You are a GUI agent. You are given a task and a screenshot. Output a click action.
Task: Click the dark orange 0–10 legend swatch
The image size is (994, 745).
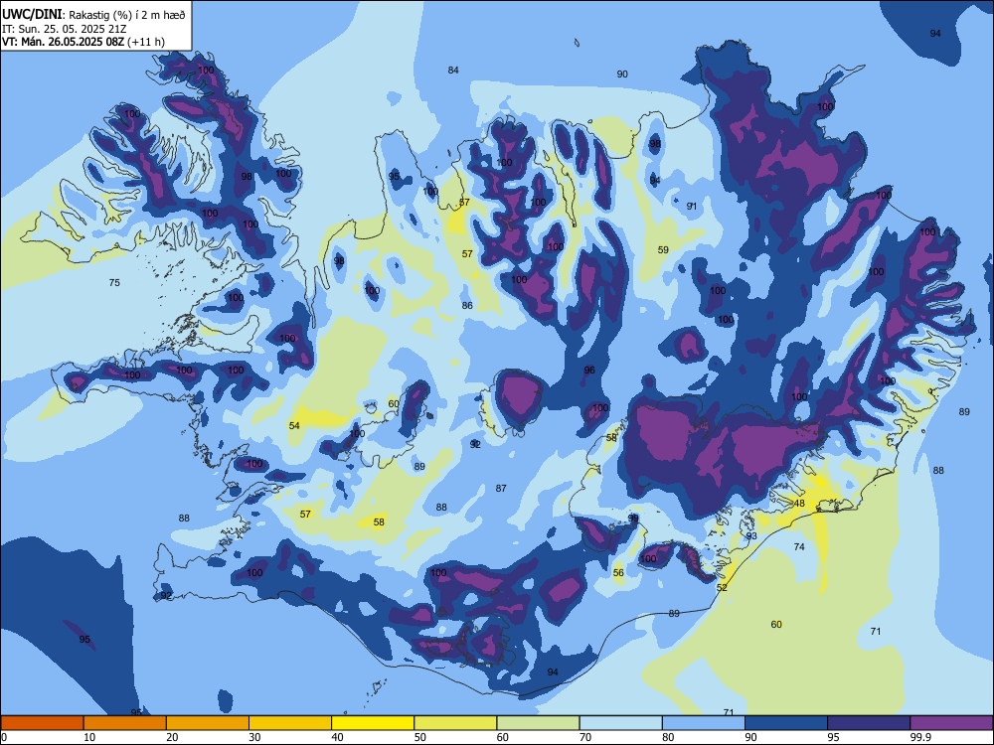click(42, 723)
